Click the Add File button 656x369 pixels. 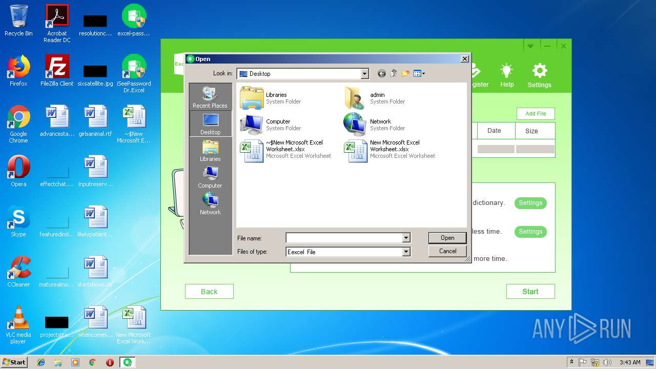click(x=536, y=114)
